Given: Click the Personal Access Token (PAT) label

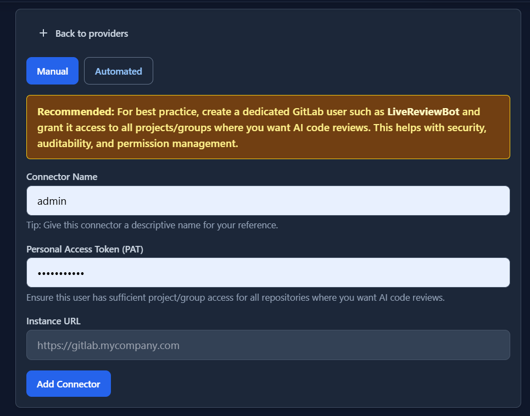Looking at the screenshot, I should tap(85, 249).
